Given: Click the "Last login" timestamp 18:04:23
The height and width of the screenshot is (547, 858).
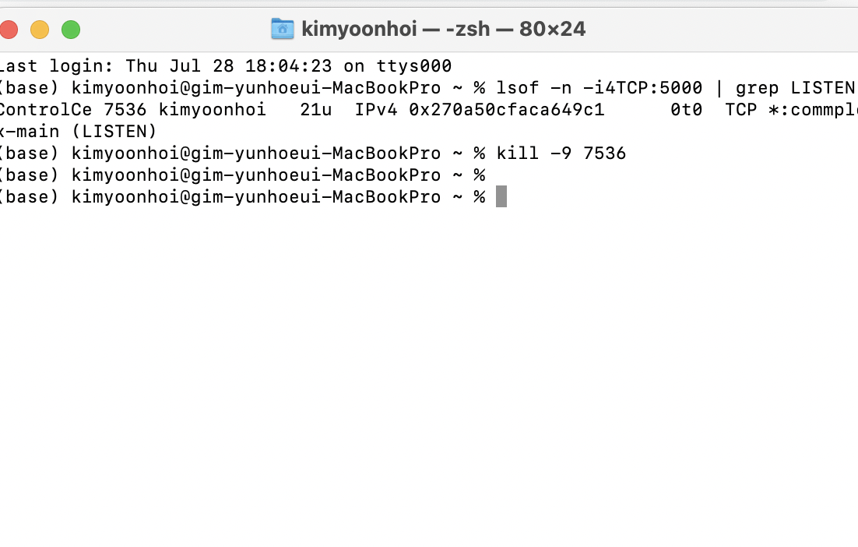Looking at the screenshot, I should [288, 66].
